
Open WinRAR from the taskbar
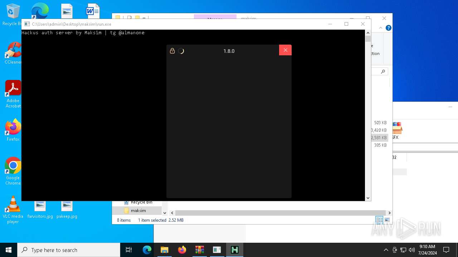[x=199, y=250]
